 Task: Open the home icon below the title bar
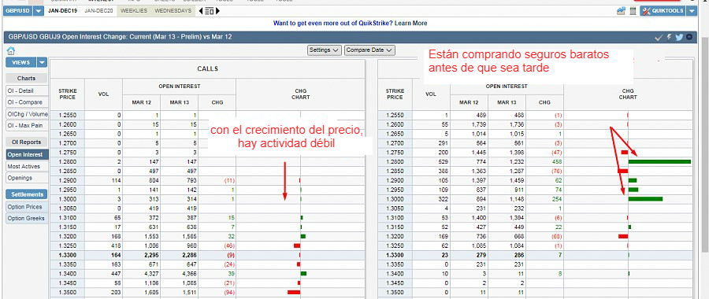click(x=11, y=50)
